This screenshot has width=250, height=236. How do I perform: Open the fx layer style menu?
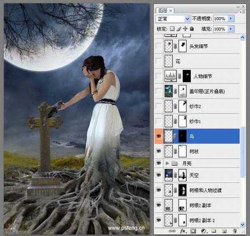(x=182, y=231)
